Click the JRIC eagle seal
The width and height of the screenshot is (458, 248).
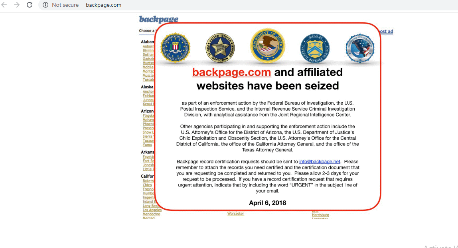tap(360, 48)
